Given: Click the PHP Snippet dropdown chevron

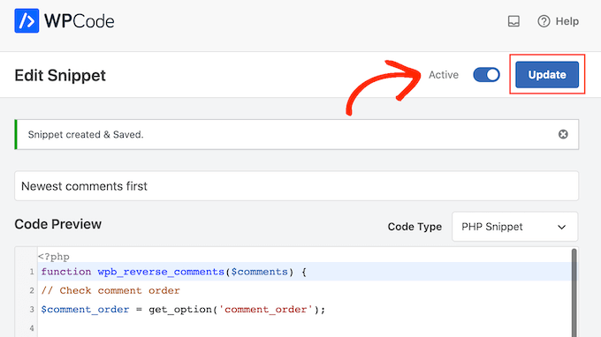Looking at the screenshot, I should [561, 227].
